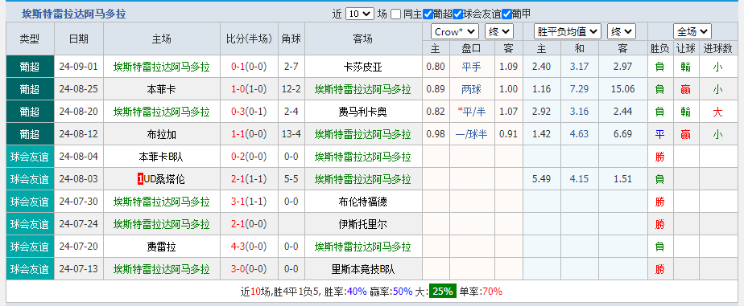Image resolution: width=744 pixels, height=306 pixels.
Task: Click the red card marker beside UD桑塔伦
Action: point(140,179)
